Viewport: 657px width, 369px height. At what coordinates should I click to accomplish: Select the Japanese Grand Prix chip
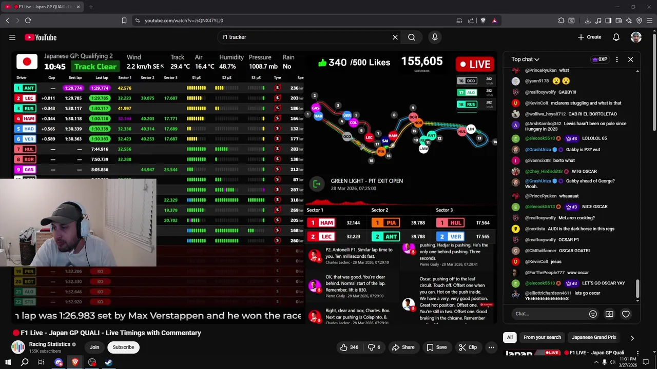pos(594,337)
